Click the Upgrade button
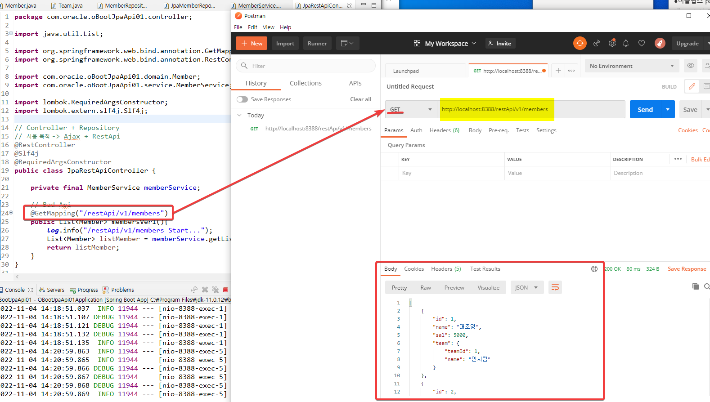Viewport: 710px width, 402px height. [688, 43]
